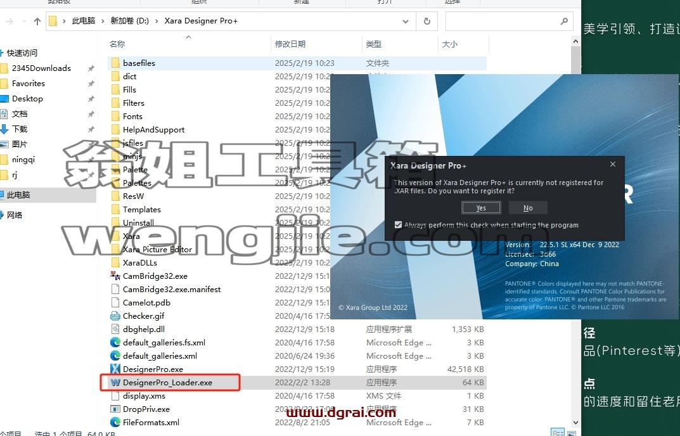Viewport: 680px width, 436px height.
Task: Select the Filters folder icon
Action: [115, 103]
